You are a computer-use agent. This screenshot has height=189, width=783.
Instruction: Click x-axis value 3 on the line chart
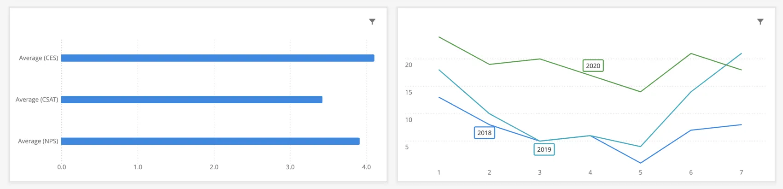[540, 172]
